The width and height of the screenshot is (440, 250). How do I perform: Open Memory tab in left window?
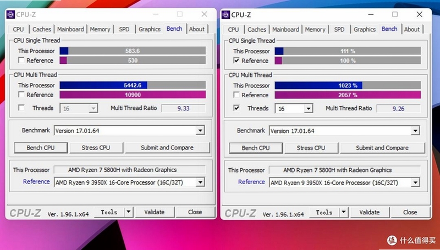(100, 29)
